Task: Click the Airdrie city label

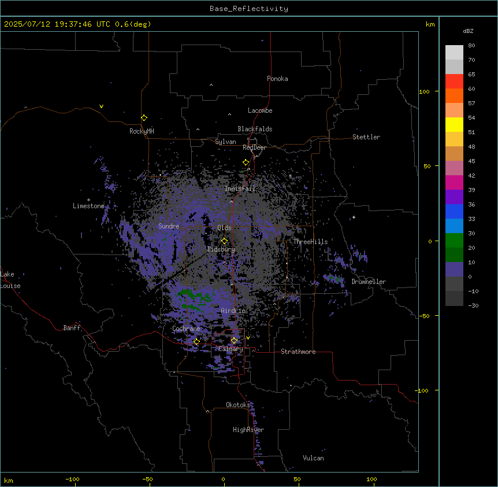Action: 233,311
